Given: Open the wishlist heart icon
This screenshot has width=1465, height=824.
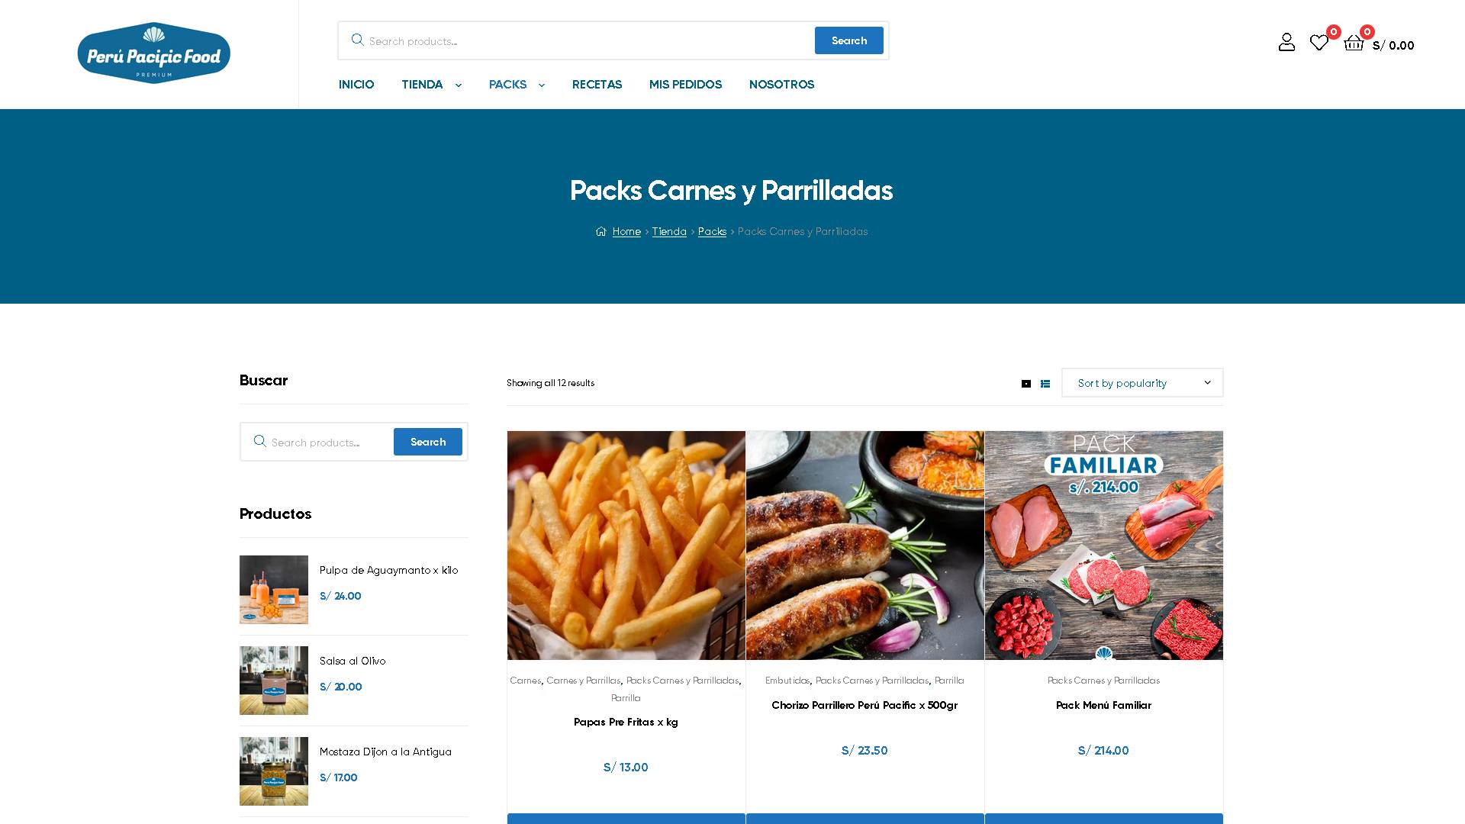Looking at the screenshot, I should (1318, 43).
